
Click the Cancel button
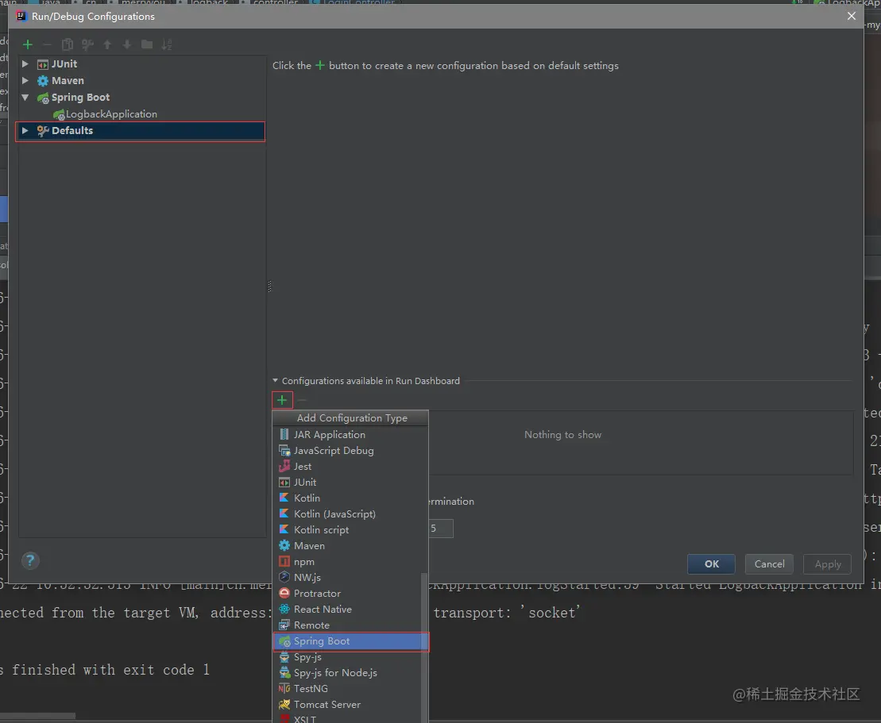click(x=769, y=564)
